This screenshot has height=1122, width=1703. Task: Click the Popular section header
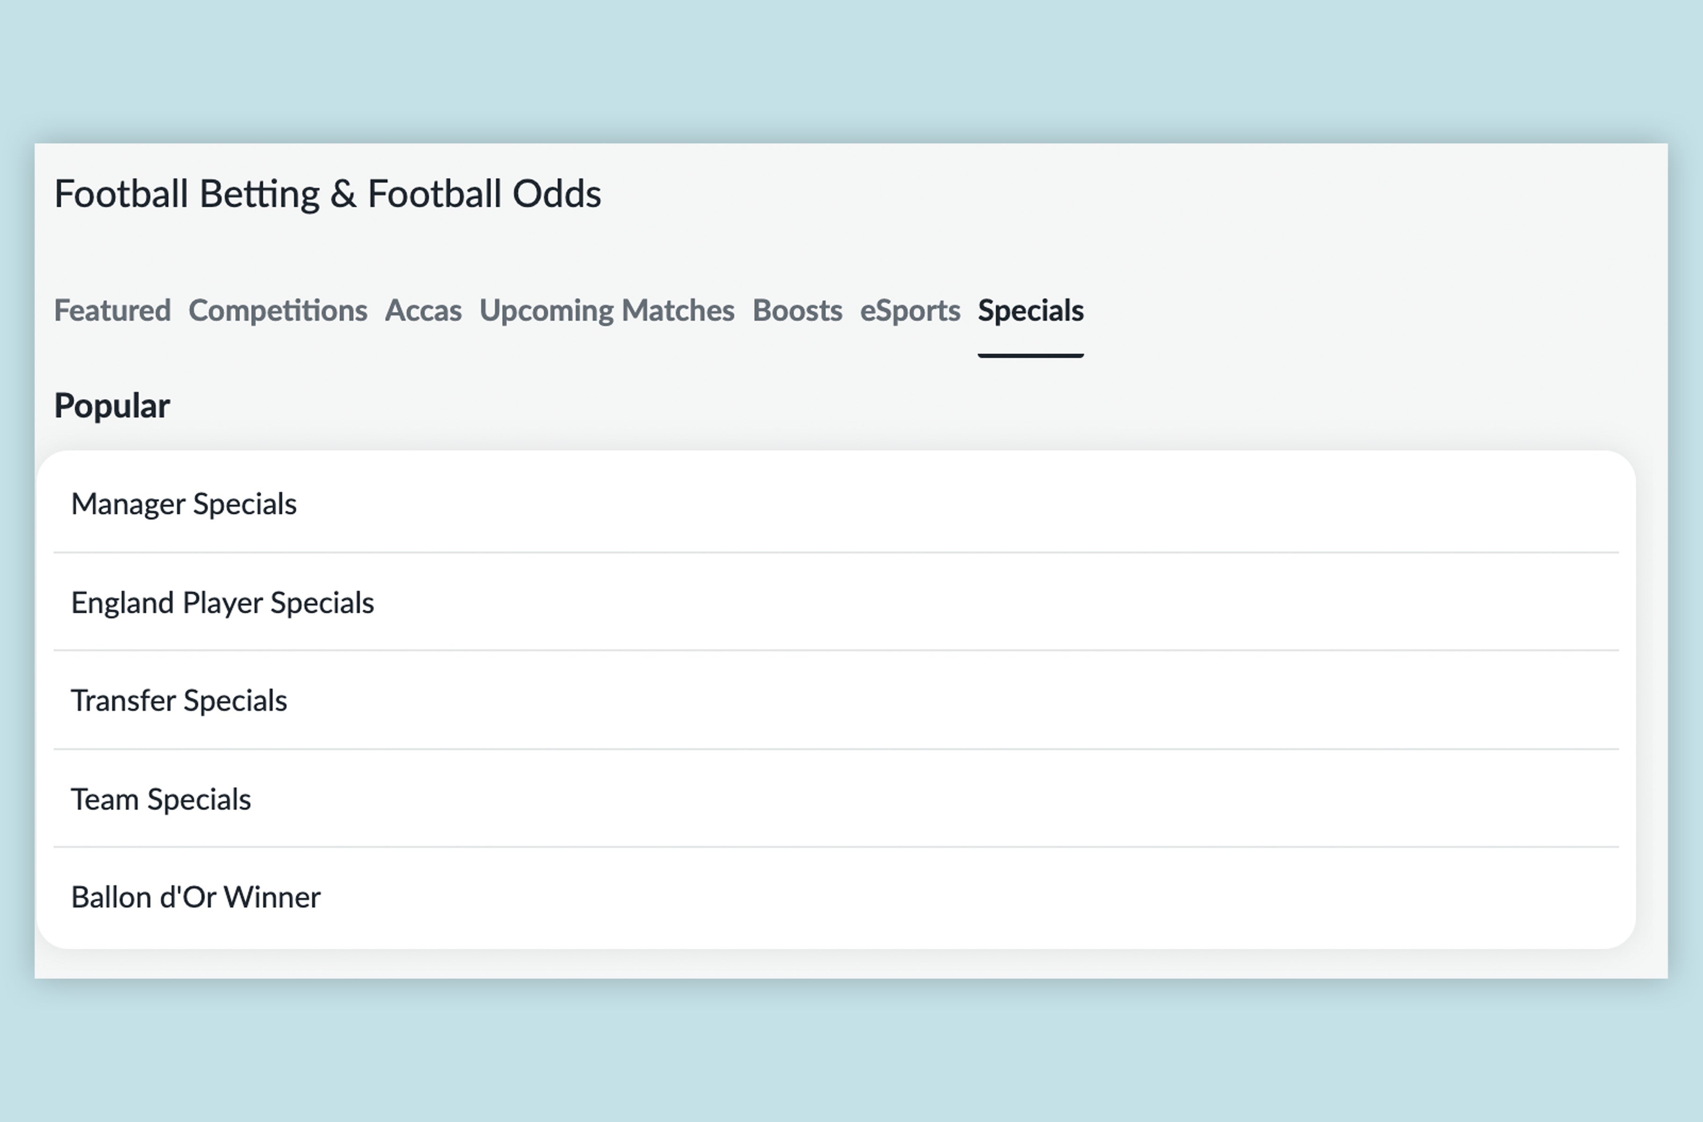[112, 405]
